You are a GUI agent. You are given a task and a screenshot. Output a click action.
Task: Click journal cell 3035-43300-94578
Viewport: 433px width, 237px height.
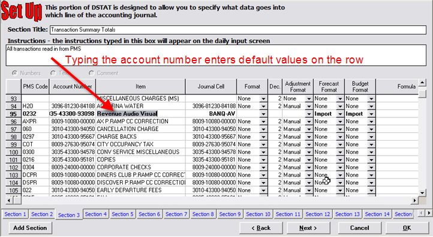211,152
